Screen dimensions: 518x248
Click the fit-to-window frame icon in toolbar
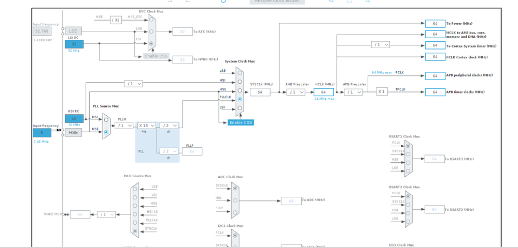point(349,1)
